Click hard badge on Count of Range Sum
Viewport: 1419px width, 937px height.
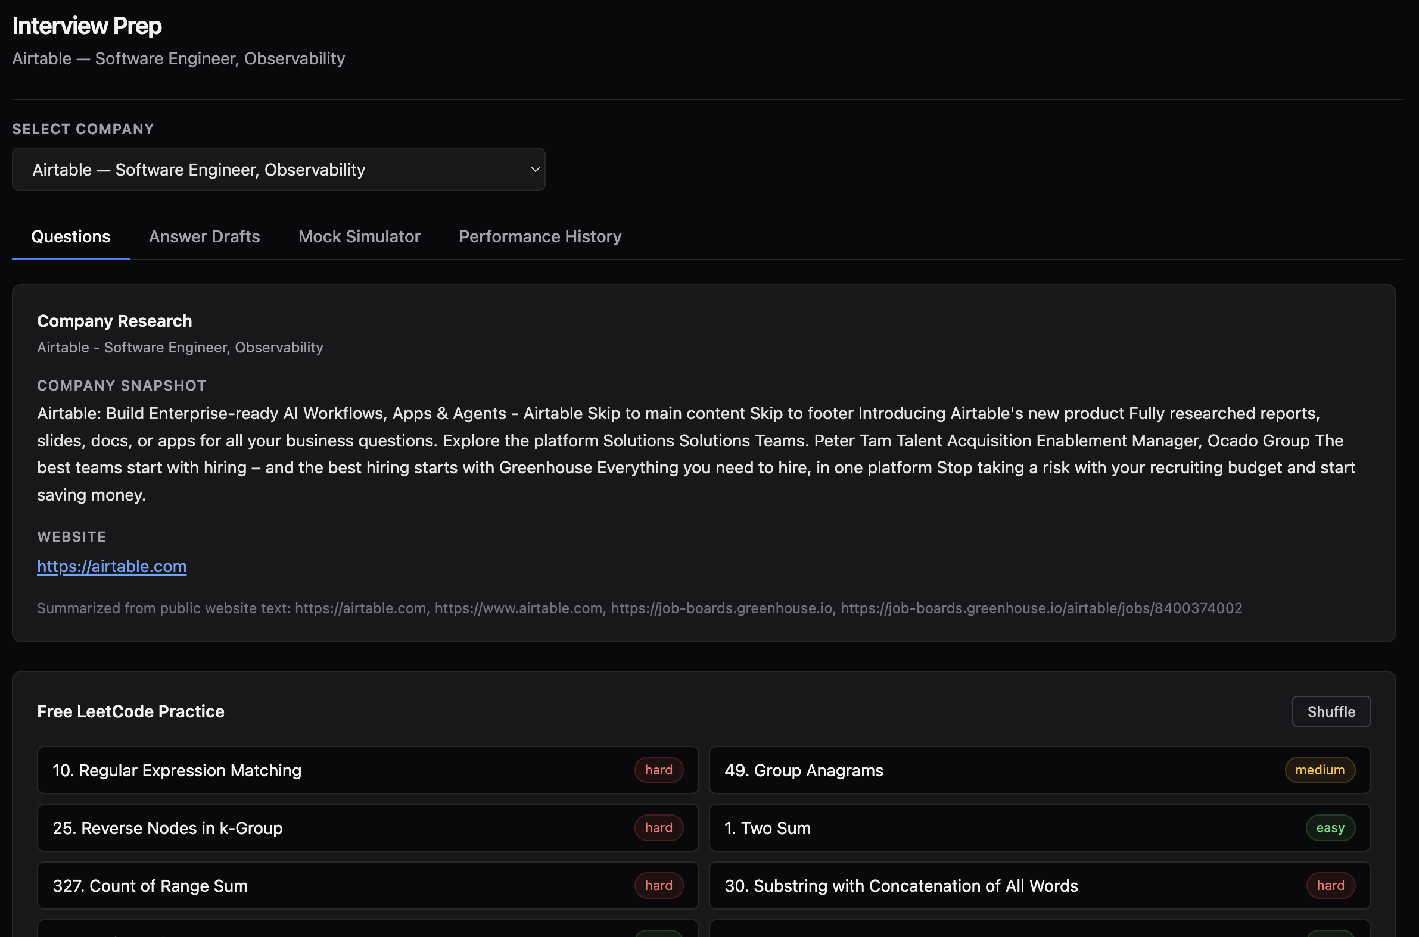[x=658, y=886]
